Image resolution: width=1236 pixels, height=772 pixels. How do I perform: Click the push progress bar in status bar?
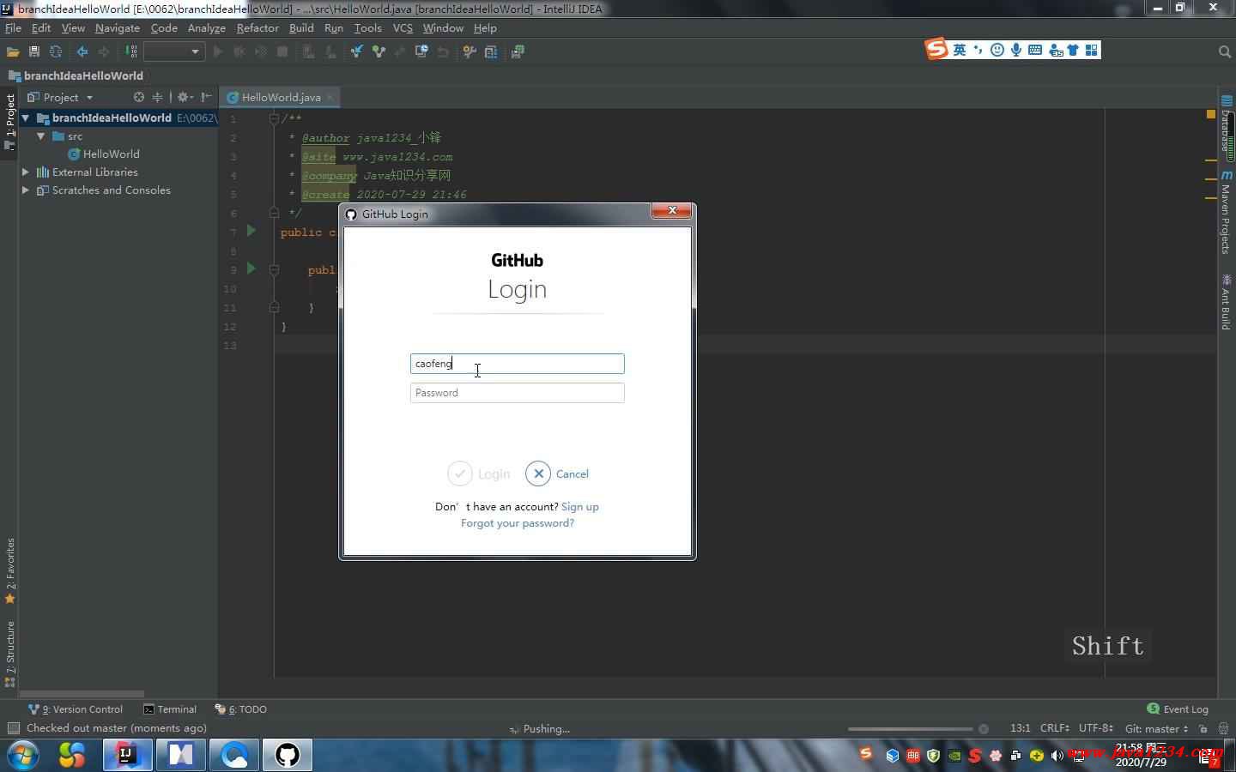coord(910,729)
